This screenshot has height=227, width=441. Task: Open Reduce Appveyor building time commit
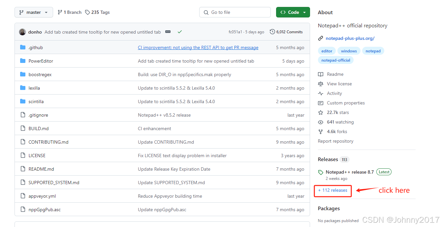click(170, 196)
